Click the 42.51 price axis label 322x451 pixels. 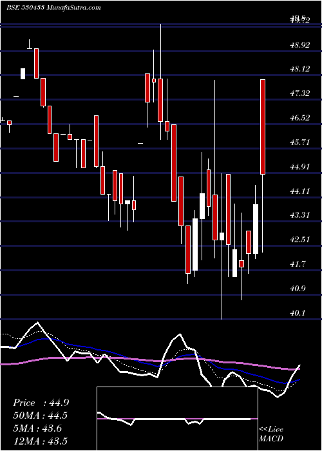tap(300, 240)
